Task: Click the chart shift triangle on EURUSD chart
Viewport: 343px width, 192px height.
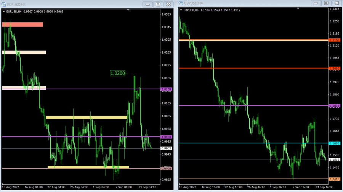Action: coord(128,10)
